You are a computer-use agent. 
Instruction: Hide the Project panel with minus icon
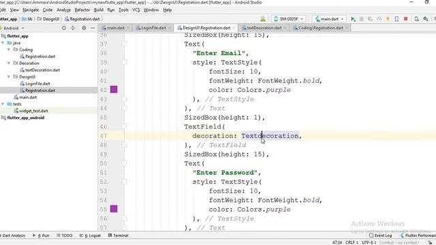point(93,28)
